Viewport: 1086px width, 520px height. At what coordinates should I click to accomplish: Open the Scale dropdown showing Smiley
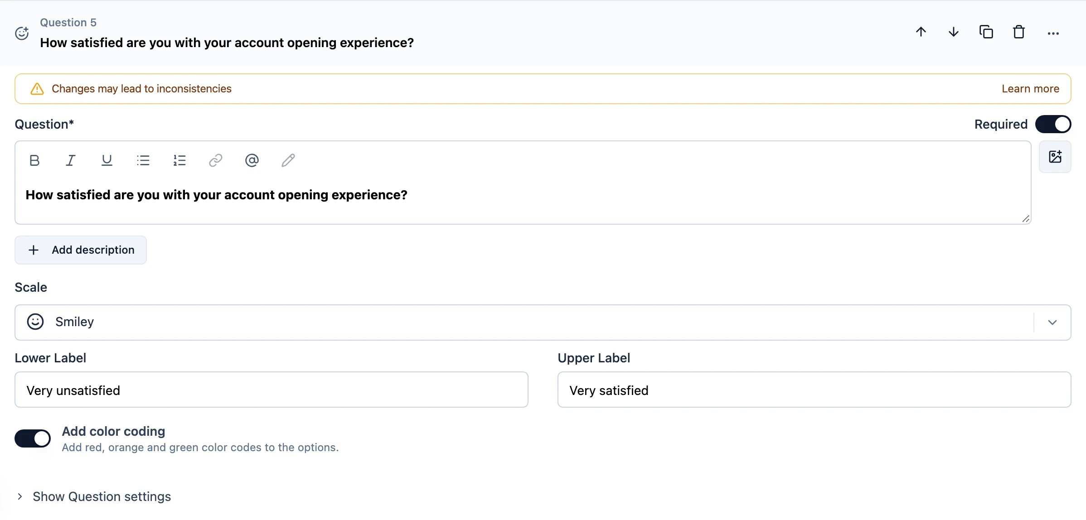pyautogui.click(x=543, y=323)
